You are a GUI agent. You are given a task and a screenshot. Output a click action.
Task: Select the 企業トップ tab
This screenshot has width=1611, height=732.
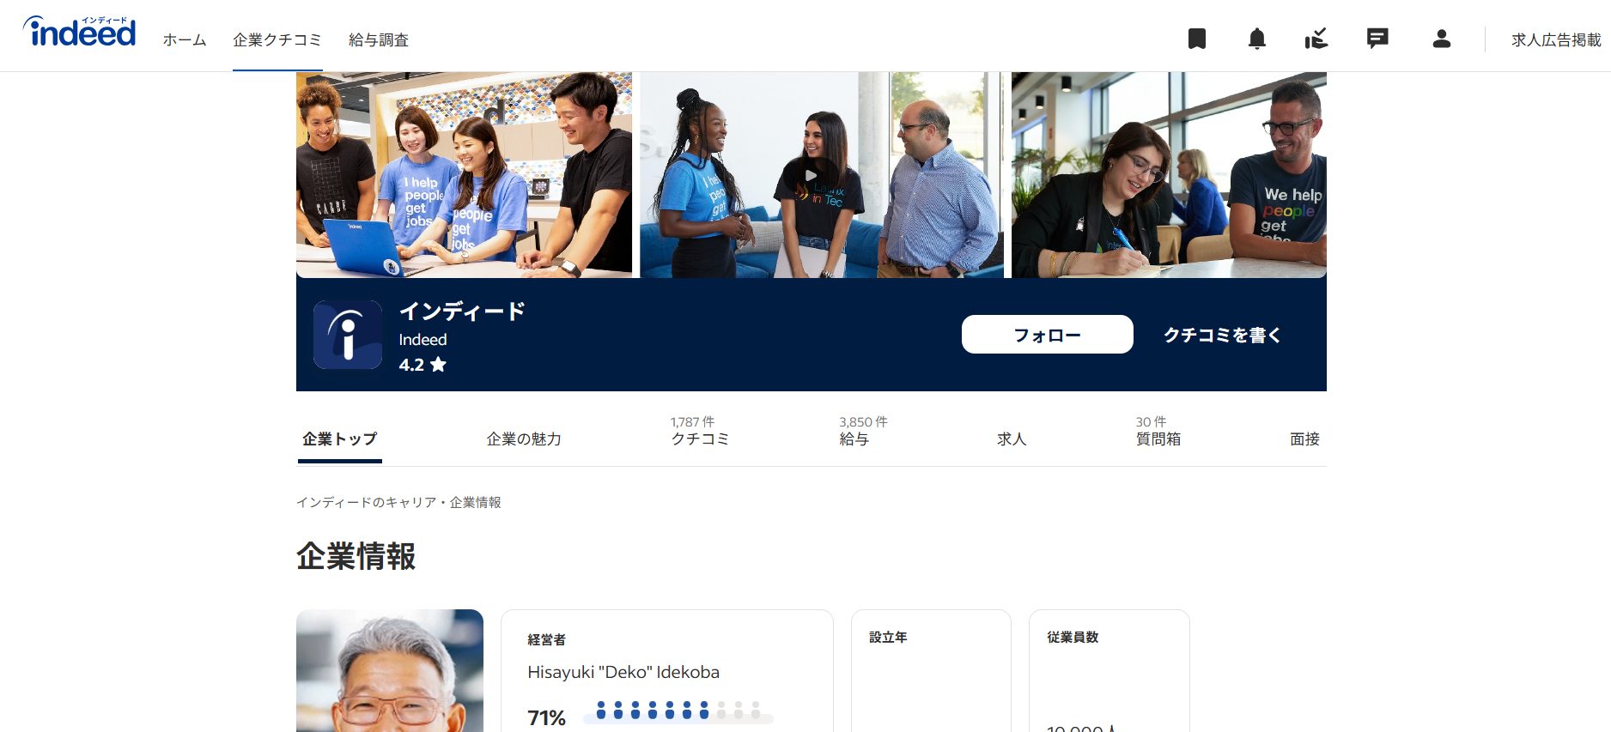pyautogui.click(x=340, y=439)
